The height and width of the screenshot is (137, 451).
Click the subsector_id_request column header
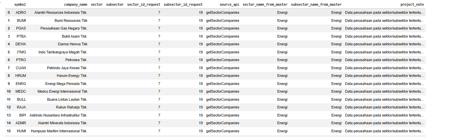(x=183, y=5)
